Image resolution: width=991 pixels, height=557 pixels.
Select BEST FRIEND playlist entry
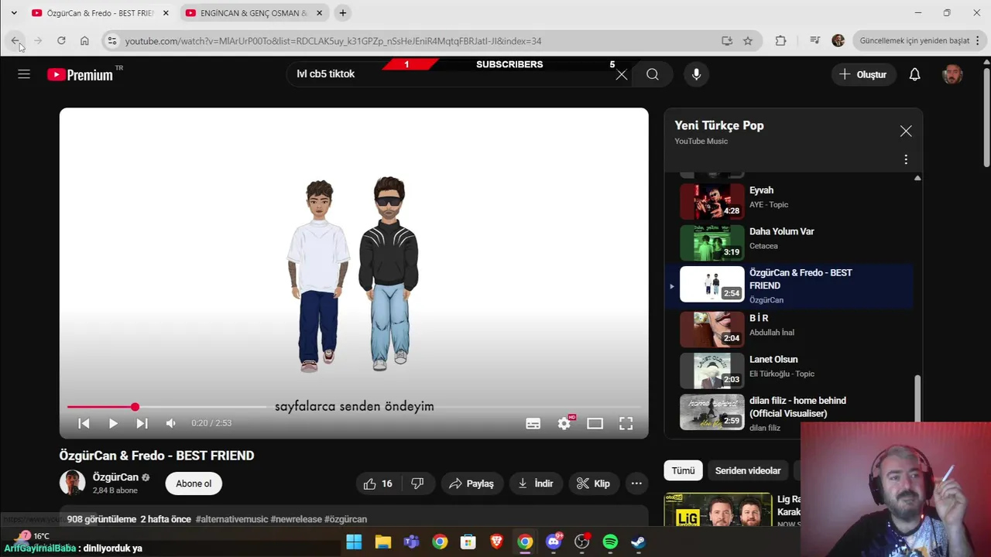790,285
